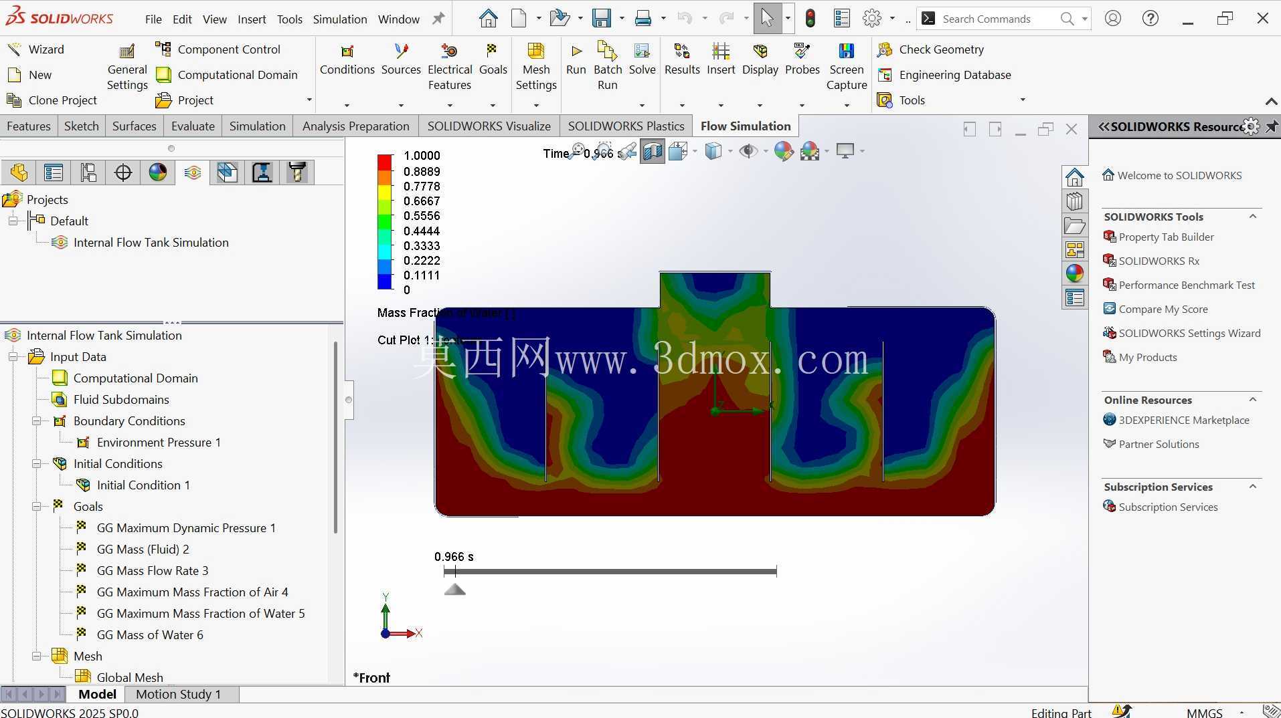Click the Rebuild traffic light icon

[x=810, y=19]
